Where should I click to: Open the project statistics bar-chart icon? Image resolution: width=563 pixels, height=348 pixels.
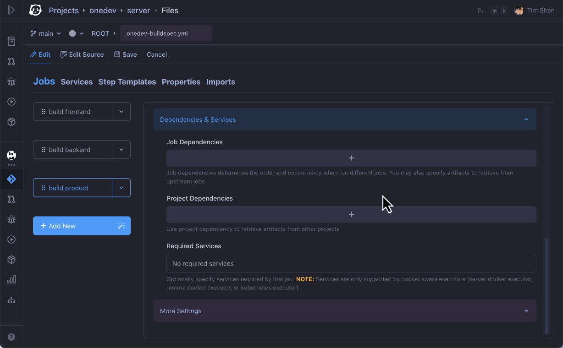[11, 280]
